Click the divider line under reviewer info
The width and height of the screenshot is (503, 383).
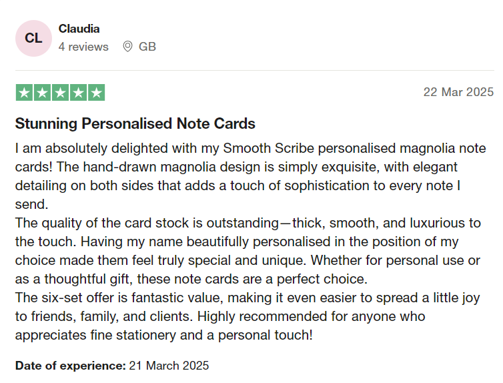[254, 71]
